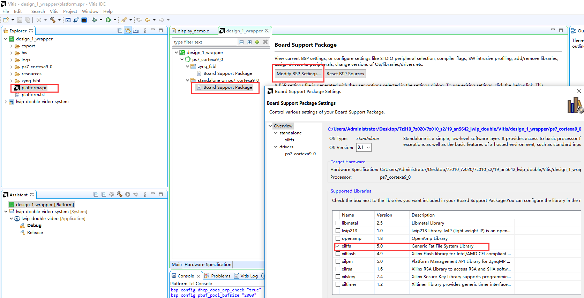Check the libmetal library checkbox

(338, 223)
